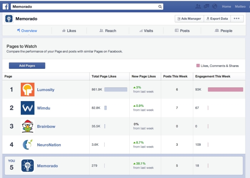Click the pink Likes, Comments & Shares swatch
Screen dimensions: 250x178
[198, 65]
